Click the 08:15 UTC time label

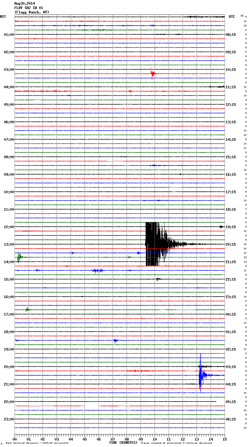pos(231,35)
